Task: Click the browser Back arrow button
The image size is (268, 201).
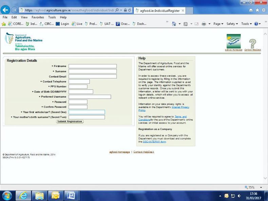Action: (5, 10)
